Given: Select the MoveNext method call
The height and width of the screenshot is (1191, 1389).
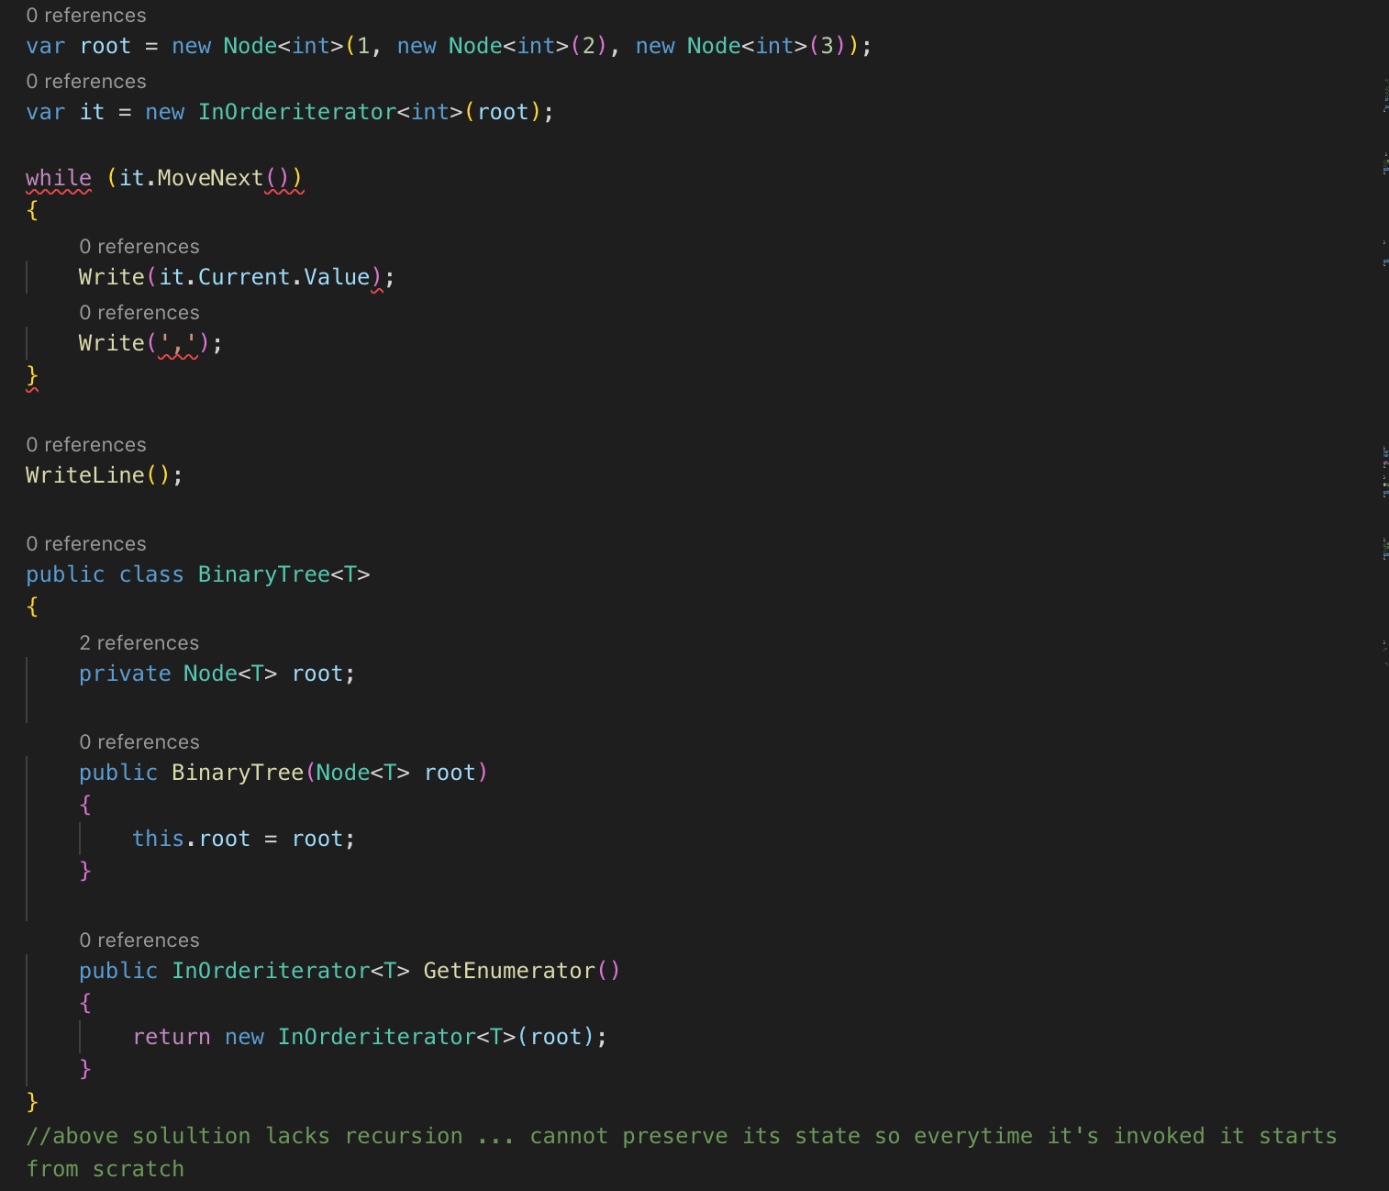Looking at the screenshot, I should pos(210,178).
